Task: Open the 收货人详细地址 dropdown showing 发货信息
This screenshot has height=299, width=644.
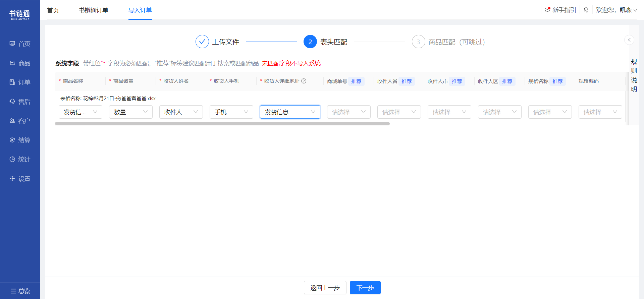Action: coord(290,112)
